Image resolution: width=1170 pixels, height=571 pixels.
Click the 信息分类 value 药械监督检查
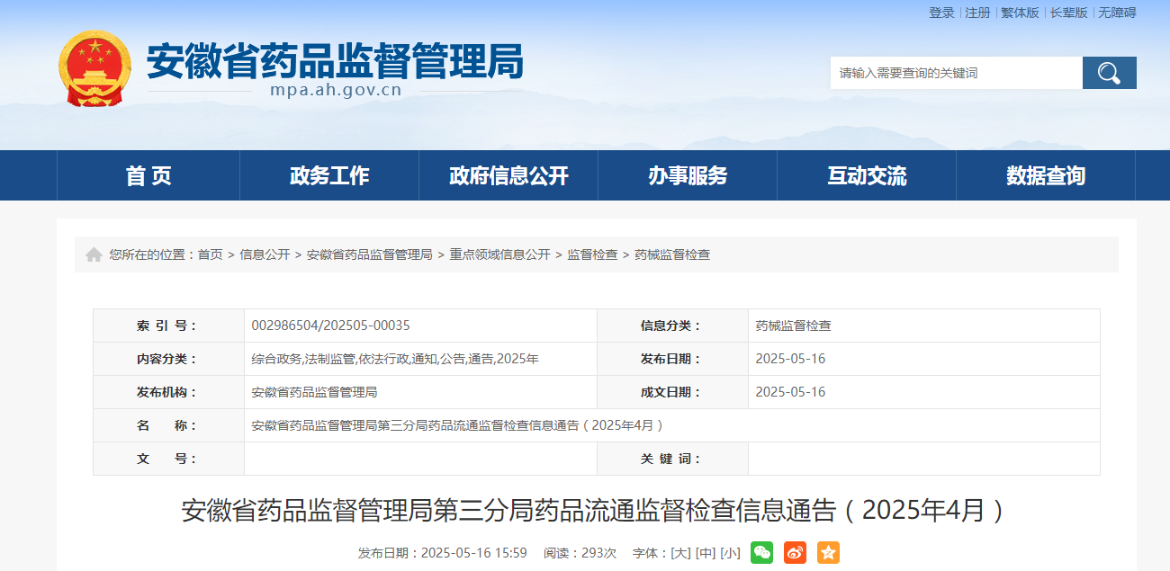tap(794, 326)
